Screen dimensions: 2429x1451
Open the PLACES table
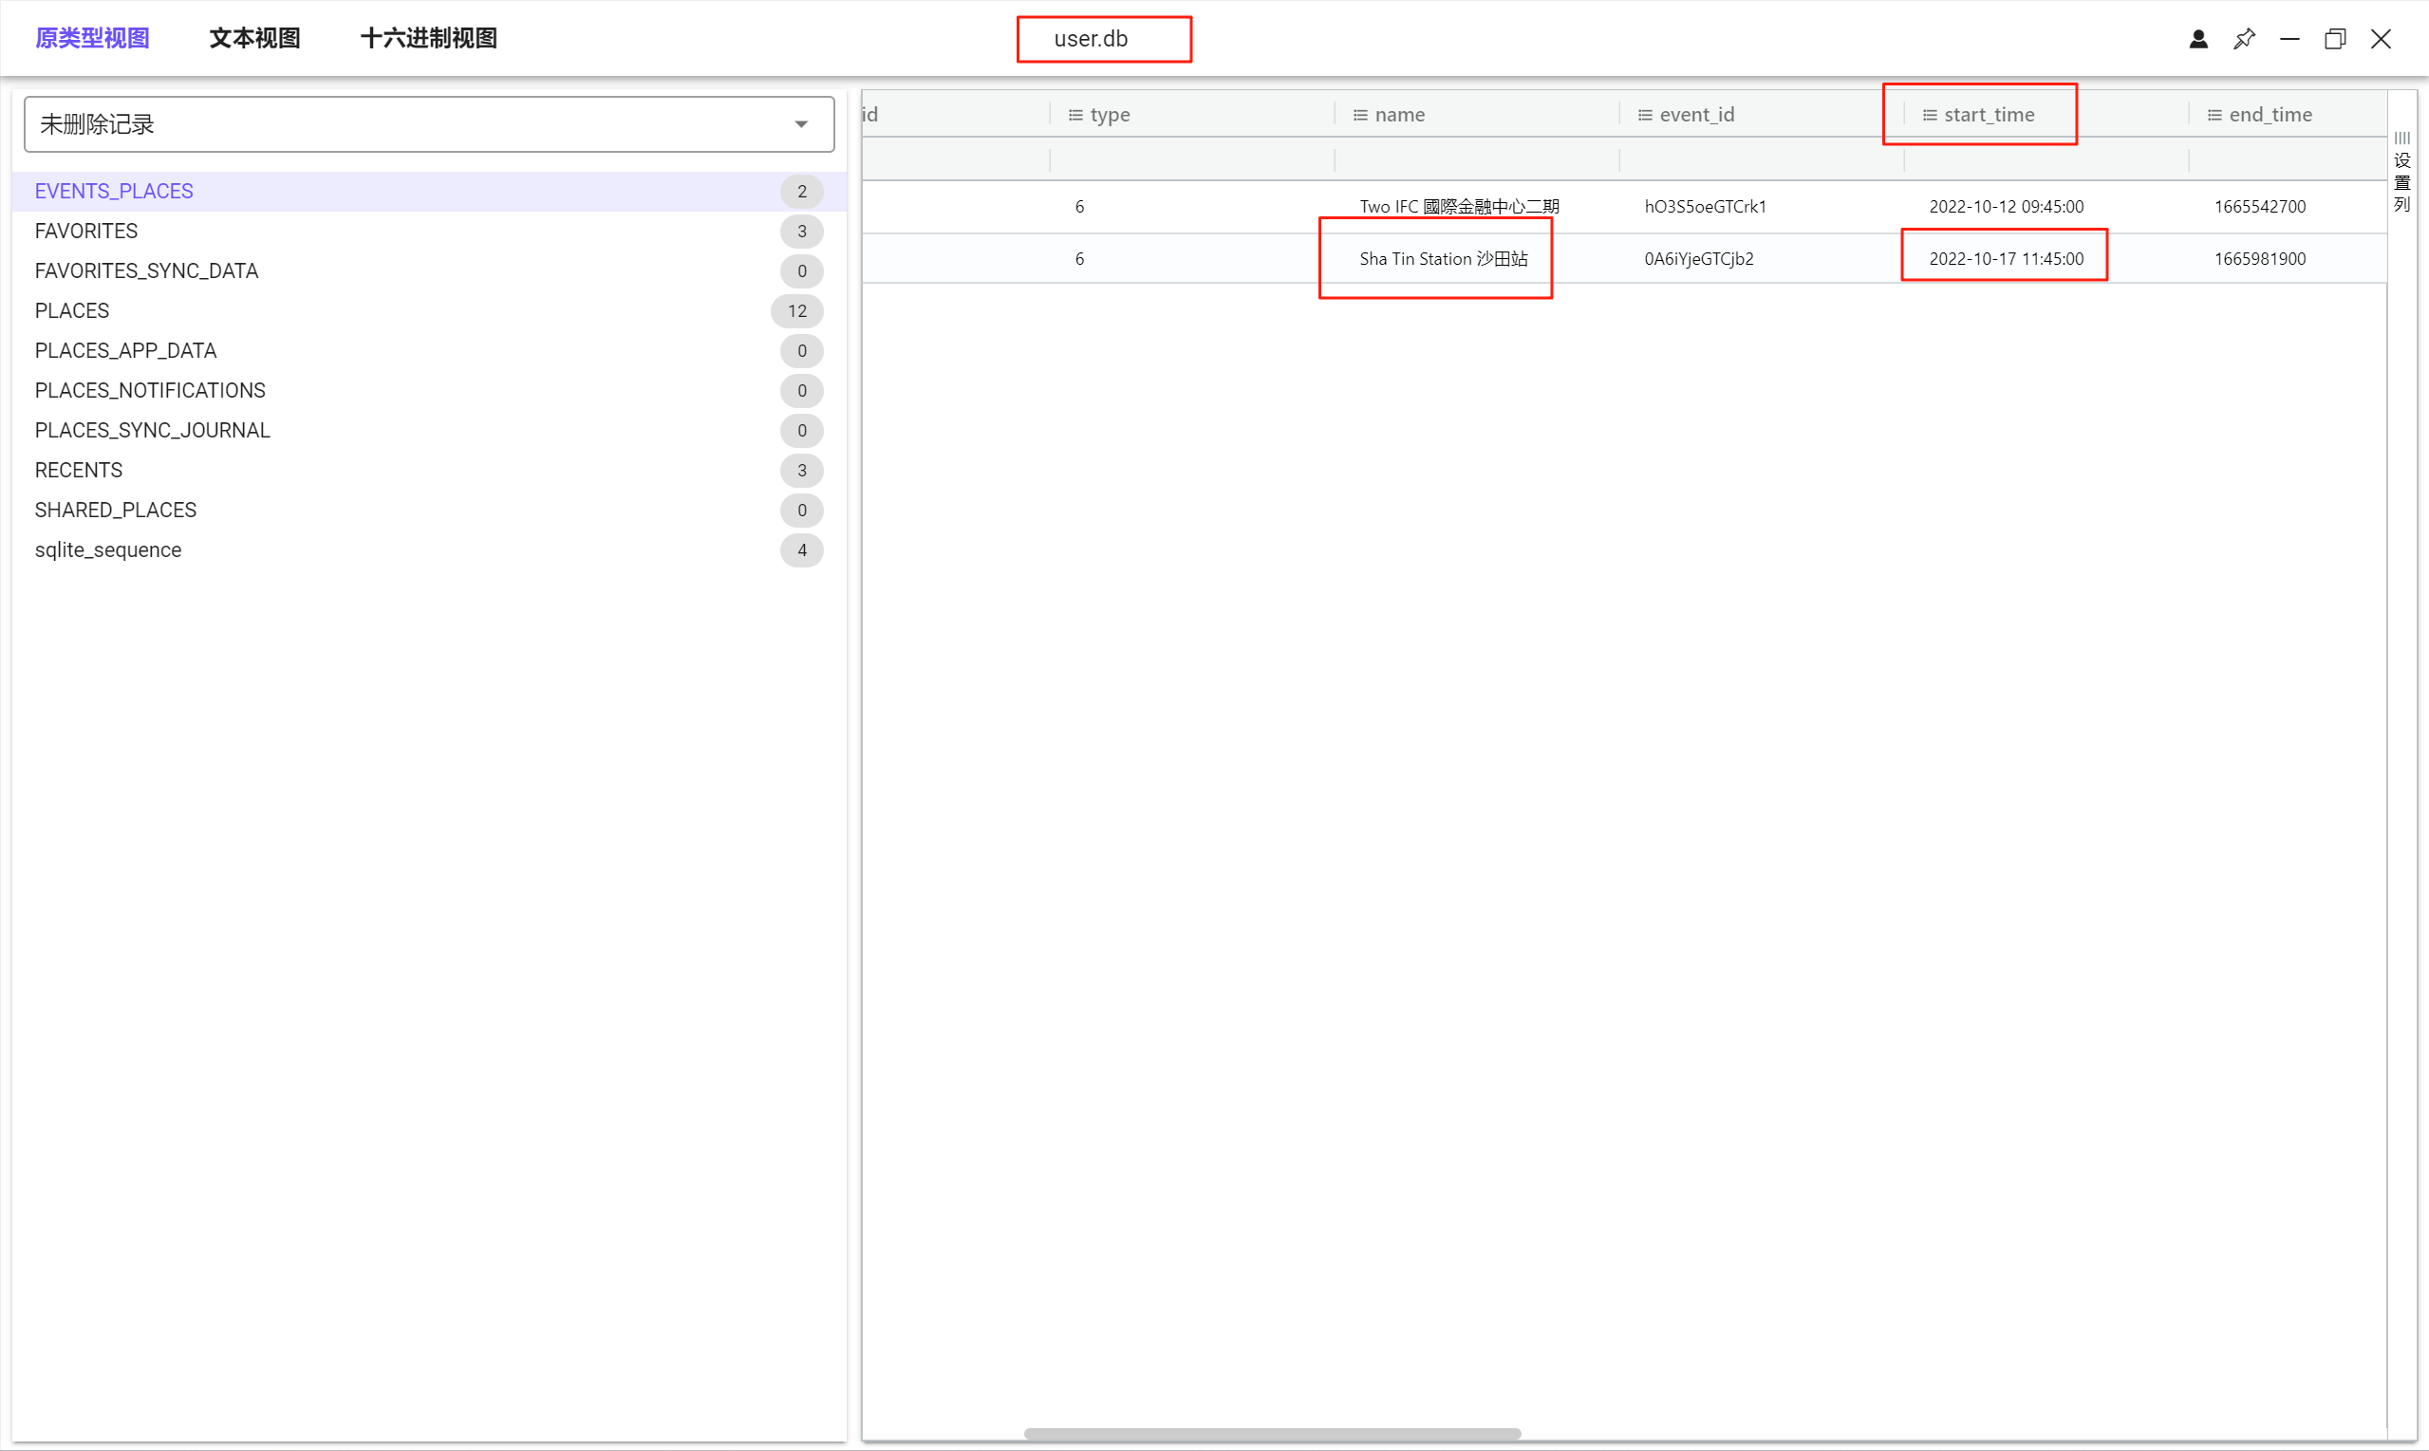coord(72,311)
